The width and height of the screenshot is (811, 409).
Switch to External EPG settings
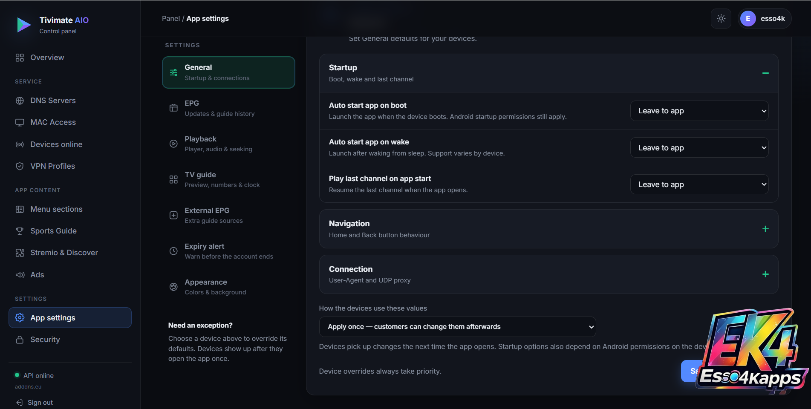(x=228, y=215)
